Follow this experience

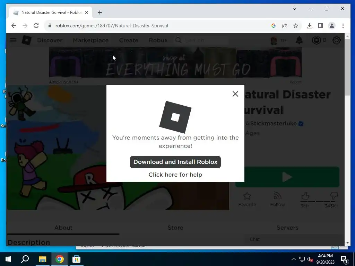(277, 199)
